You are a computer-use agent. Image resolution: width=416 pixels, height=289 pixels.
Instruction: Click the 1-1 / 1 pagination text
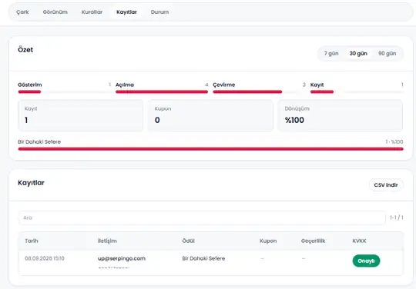tap(397, 218)
